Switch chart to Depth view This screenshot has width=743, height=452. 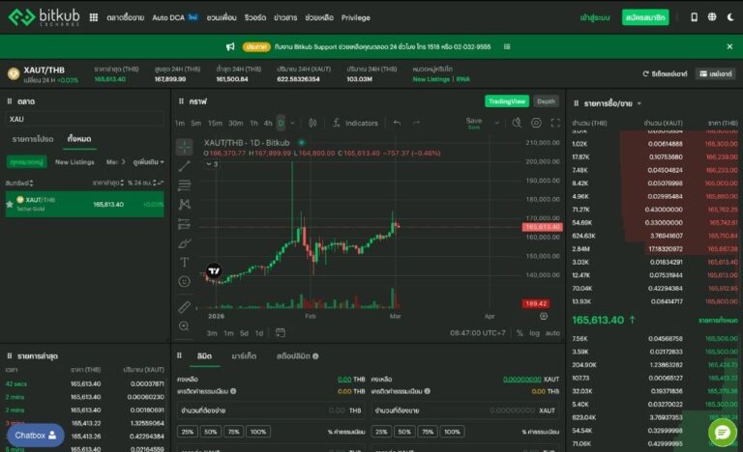click(x=546, y=101)
